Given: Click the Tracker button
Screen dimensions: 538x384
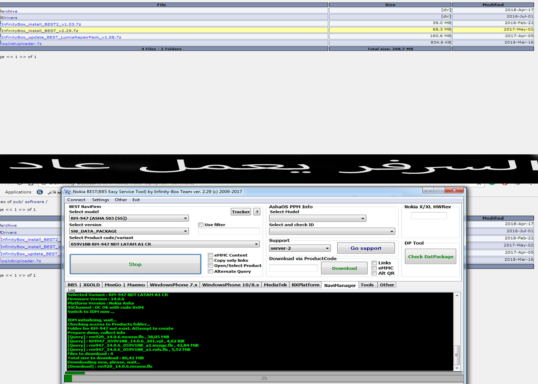Looking at the screenshot, I should coord(241,212).
